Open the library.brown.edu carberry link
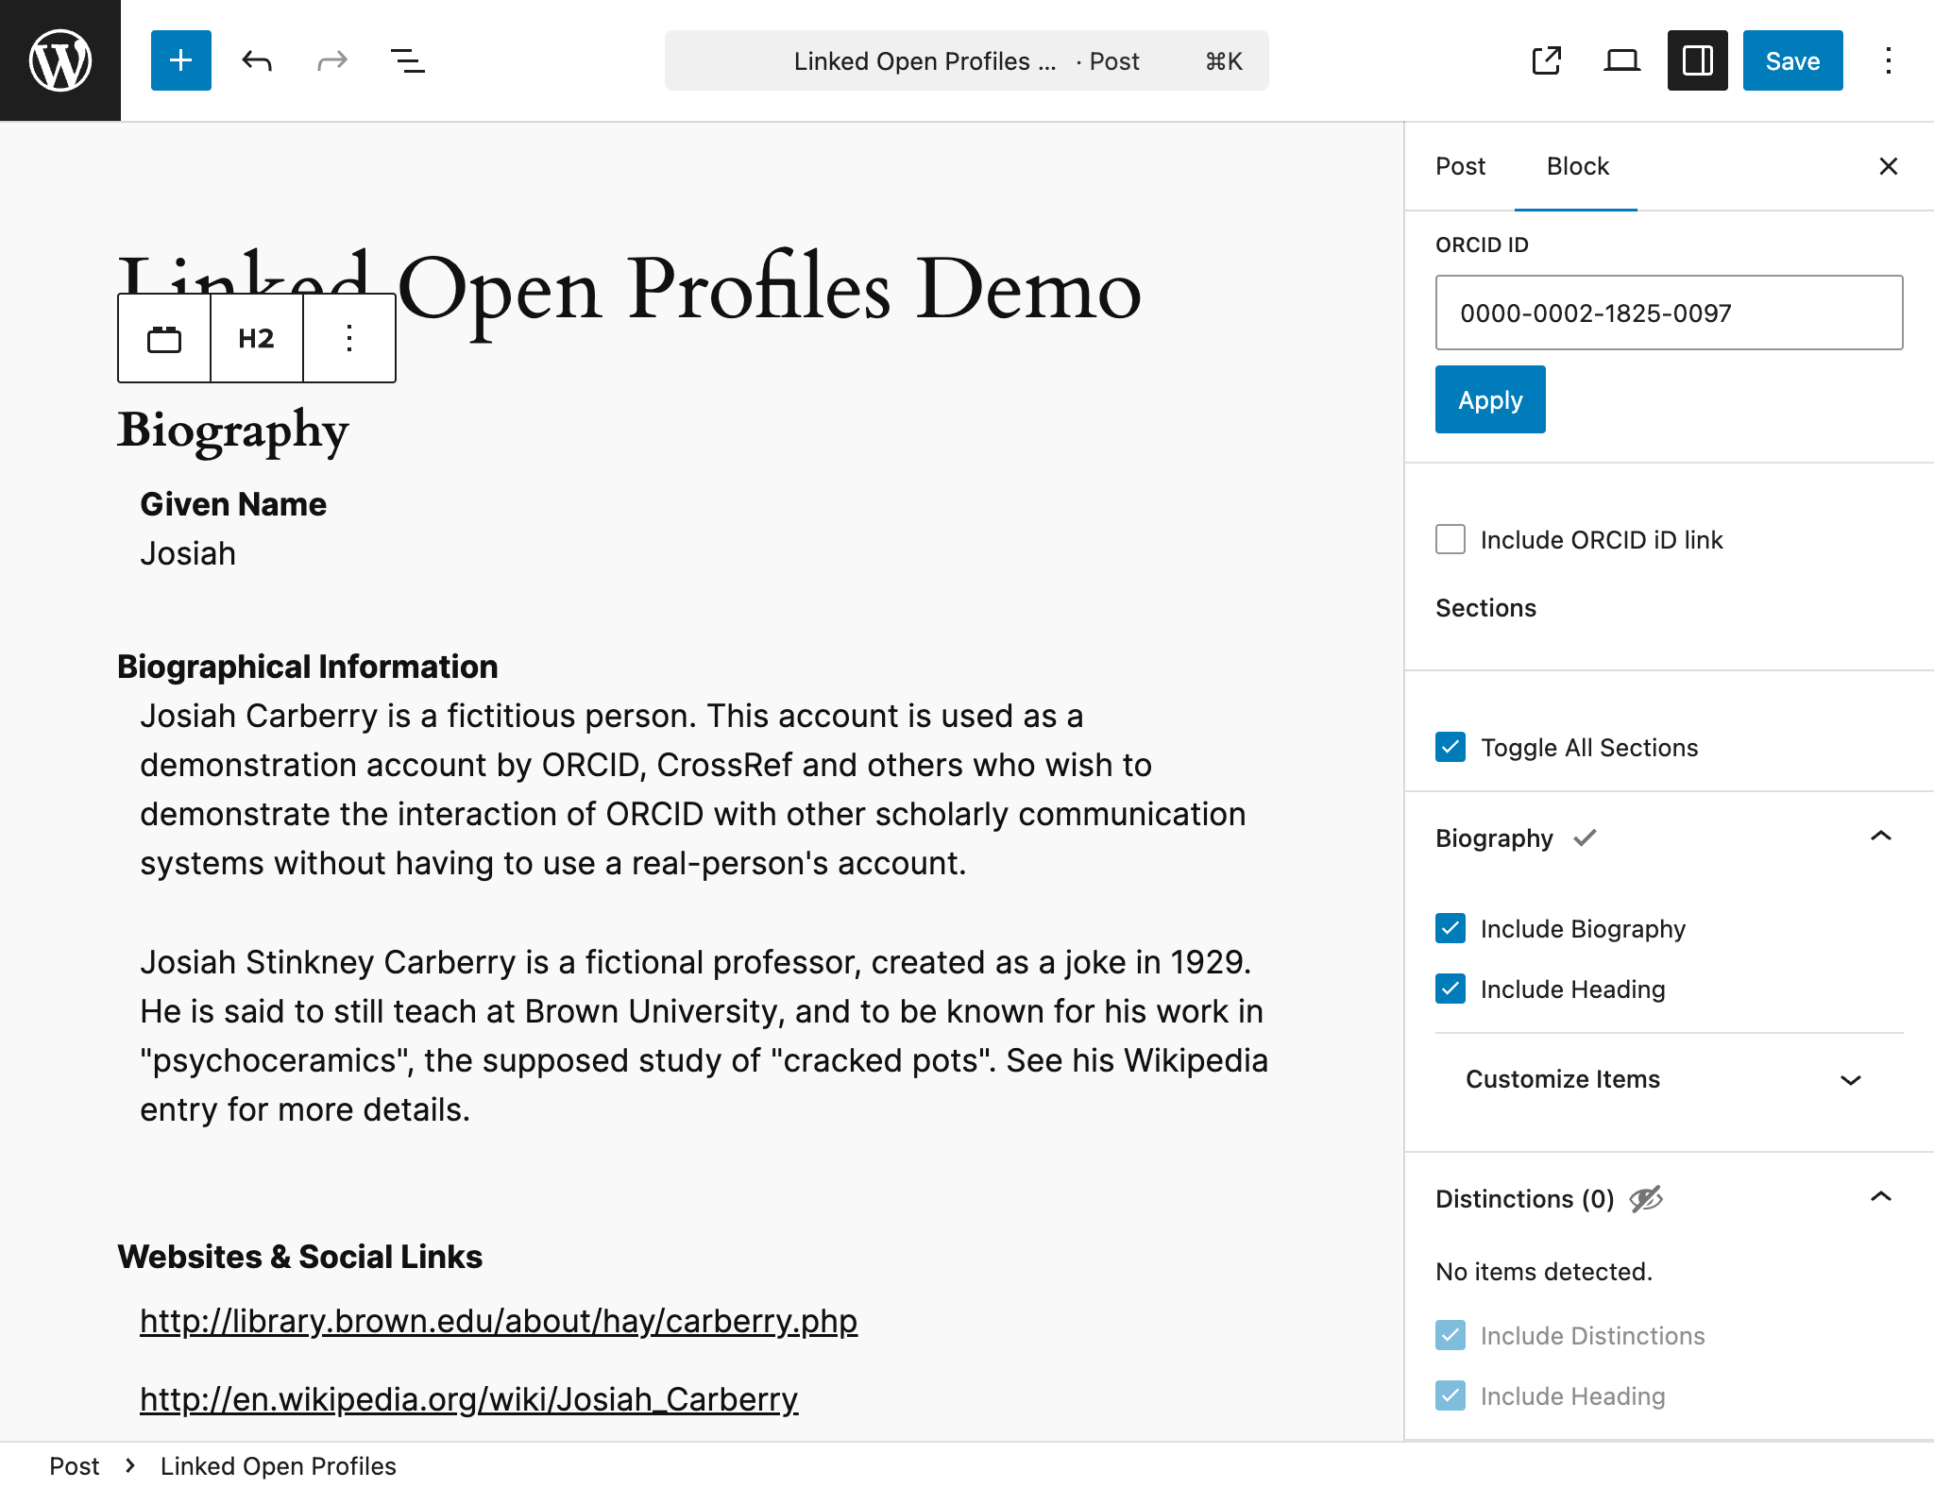Viewport: 1934px width, 1488px height. click(x=499, y=1321)
